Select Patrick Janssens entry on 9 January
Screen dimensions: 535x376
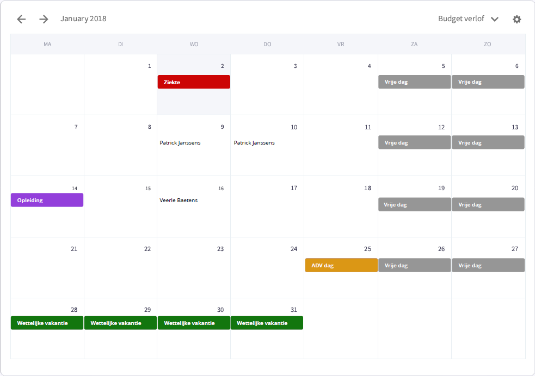coord(180,143)
